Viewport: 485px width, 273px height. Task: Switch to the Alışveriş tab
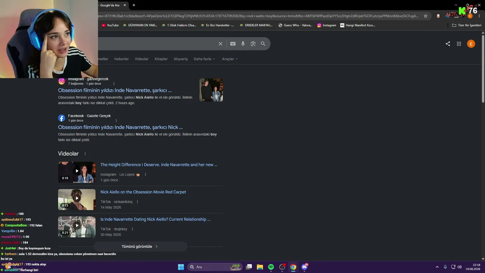pos(181,59)
